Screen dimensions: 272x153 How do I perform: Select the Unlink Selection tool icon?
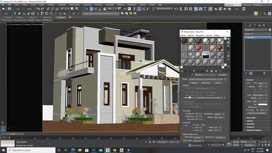52,9
